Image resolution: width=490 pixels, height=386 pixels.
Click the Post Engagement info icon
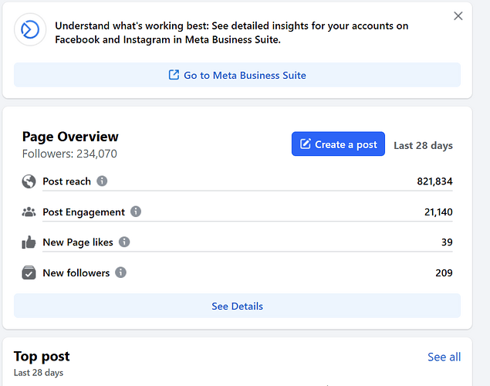tap(136, 212)
